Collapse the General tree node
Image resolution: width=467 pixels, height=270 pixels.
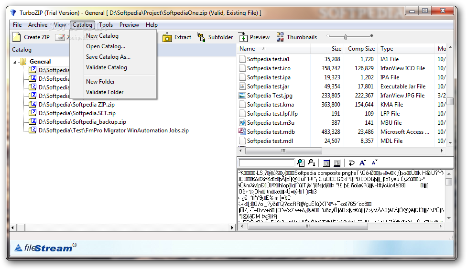pyautogui.click(x=15, y=62)
